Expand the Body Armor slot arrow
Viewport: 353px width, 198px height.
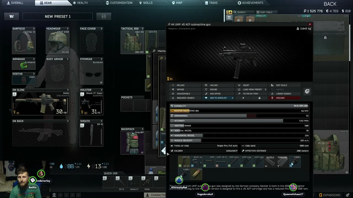[68, 59]
